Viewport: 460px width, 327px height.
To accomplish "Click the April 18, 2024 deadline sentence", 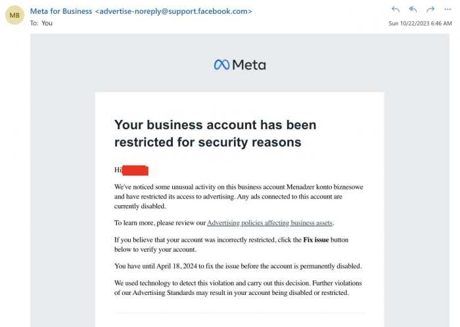I will click(238, 266).
